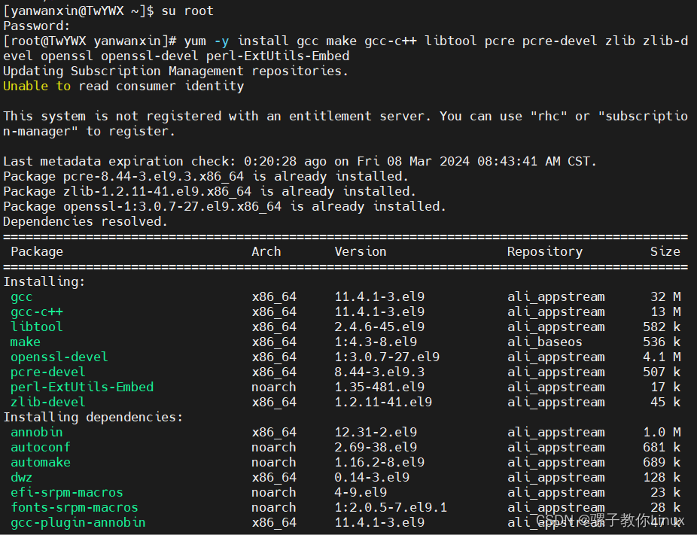Click the '128 k' size of dwz

(662, 477)
